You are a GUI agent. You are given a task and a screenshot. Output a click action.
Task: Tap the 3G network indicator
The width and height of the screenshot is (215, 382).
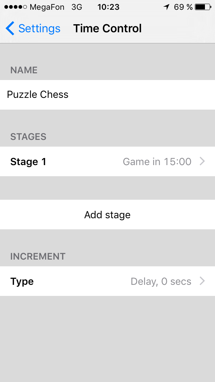77,7
